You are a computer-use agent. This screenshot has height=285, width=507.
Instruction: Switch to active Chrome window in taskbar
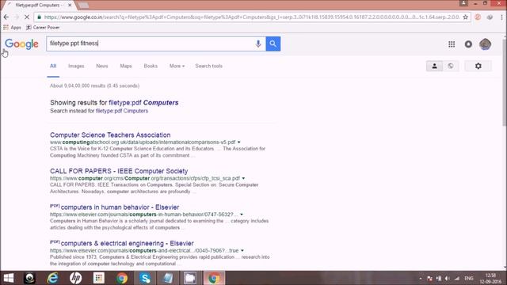214,278
